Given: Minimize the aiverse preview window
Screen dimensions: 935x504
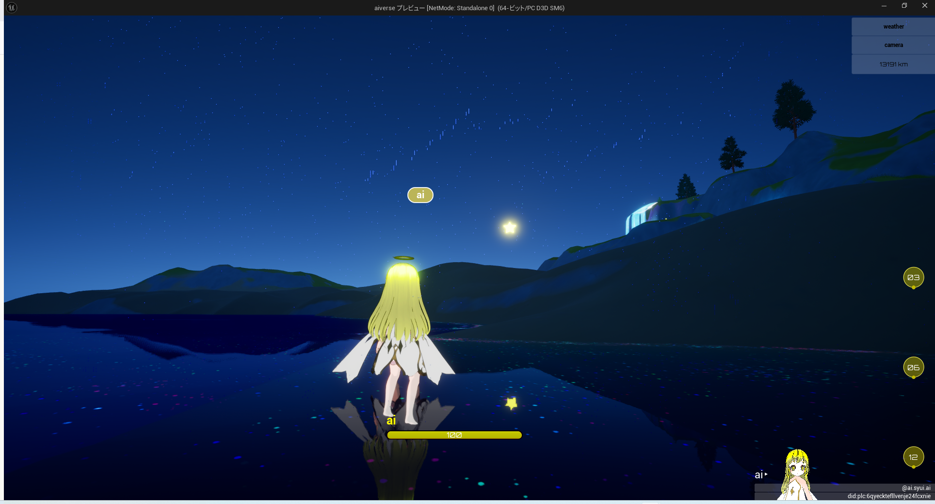Looking at the screenshot, I should point(884,6).
